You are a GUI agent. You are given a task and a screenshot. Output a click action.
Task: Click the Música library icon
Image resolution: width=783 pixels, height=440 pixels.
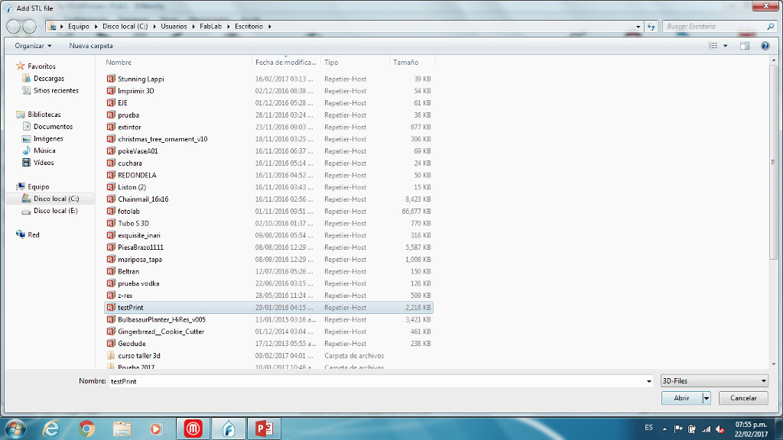[27, 150]
